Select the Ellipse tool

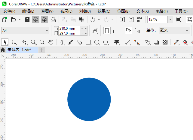coord(97,42)
